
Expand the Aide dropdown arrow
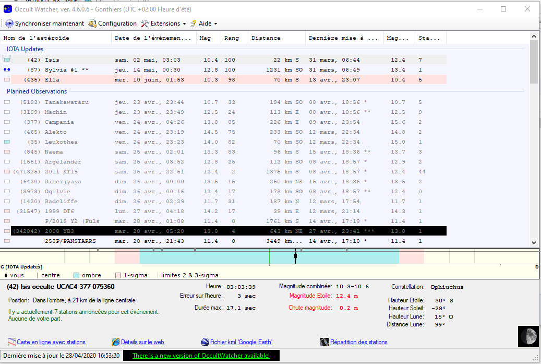(215, 24)
